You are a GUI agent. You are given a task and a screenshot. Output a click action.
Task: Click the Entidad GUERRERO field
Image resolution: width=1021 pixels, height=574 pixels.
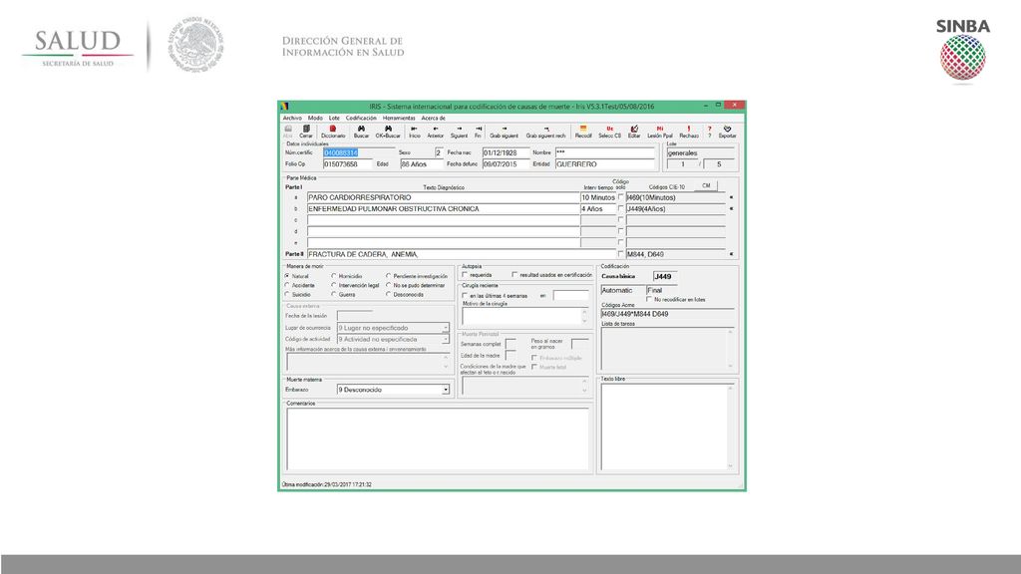click(605, 164)
